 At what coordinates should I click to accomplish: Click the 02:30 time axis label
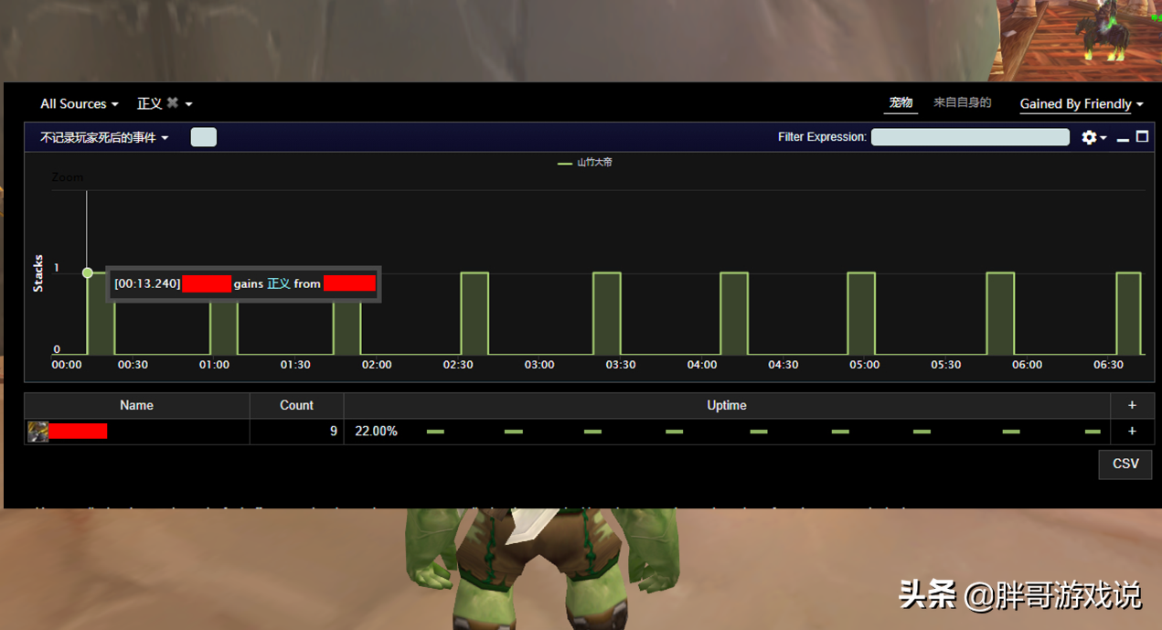pyautogui.click(x=458, y=365)
